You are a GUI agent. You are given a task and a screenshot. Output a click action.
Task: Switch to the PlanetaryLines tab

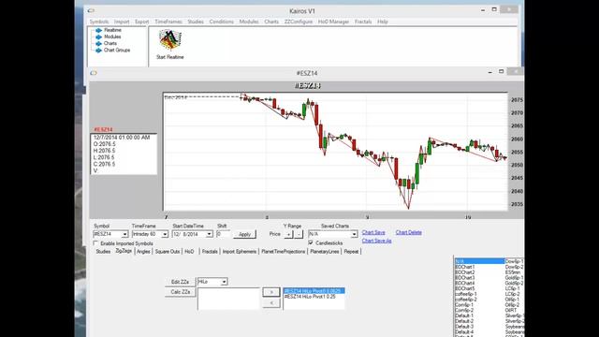(x=325, y=252)
